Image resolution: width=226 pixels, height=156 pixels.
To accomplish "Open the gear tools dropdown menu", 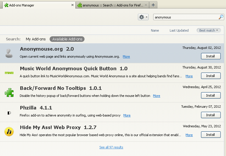I will coord(143,17).
